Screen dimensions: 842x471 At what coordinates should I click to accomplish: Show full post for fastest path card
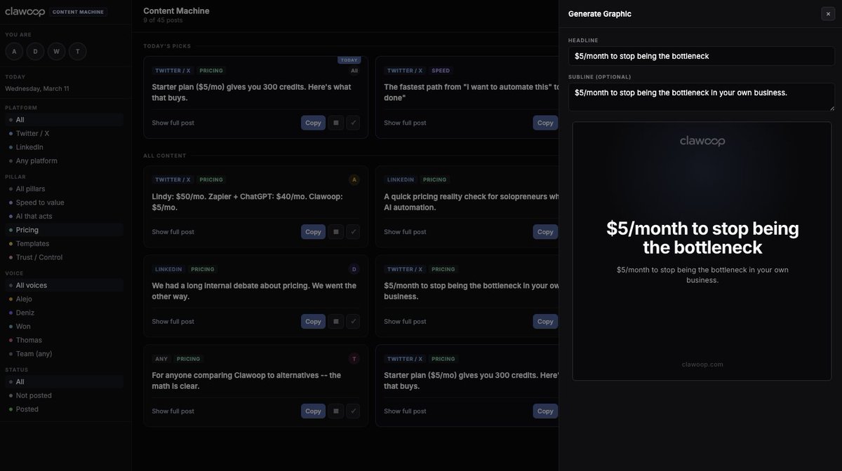tap(405, 123)
